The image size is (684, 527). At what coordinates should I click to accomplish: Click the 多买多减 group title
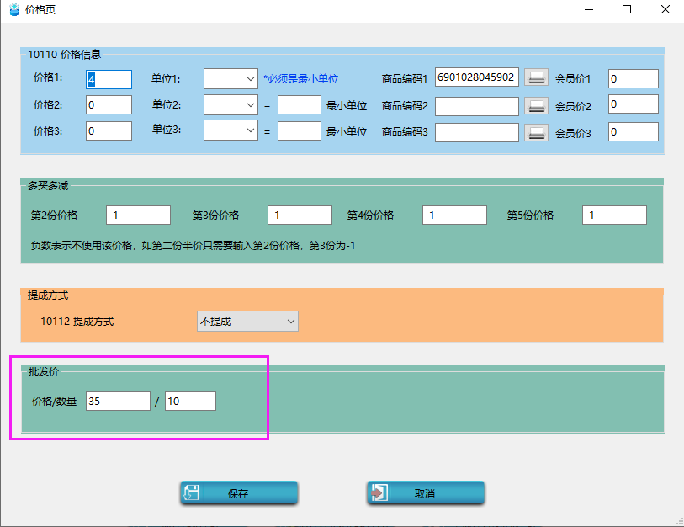[48, 186]
